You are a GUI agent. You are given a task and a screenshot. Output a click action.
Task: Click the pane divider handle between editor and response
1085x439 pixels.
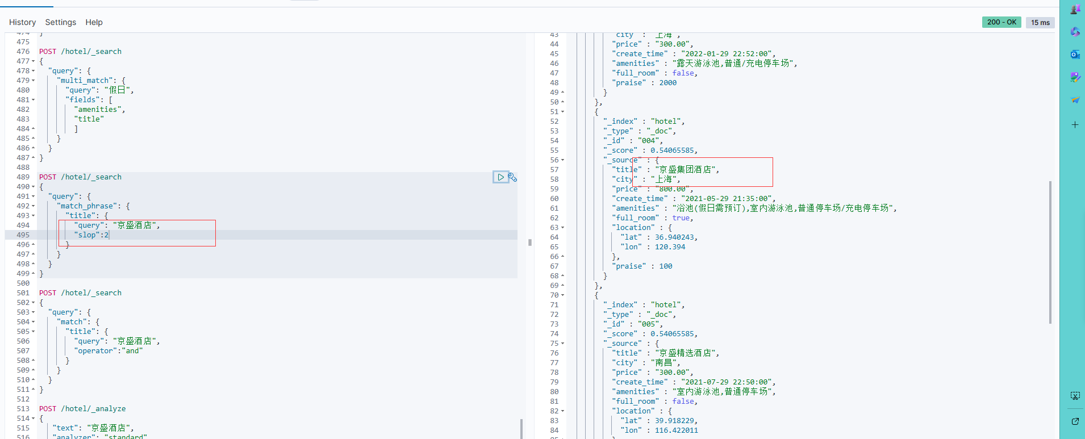click(x=530, y=243)
